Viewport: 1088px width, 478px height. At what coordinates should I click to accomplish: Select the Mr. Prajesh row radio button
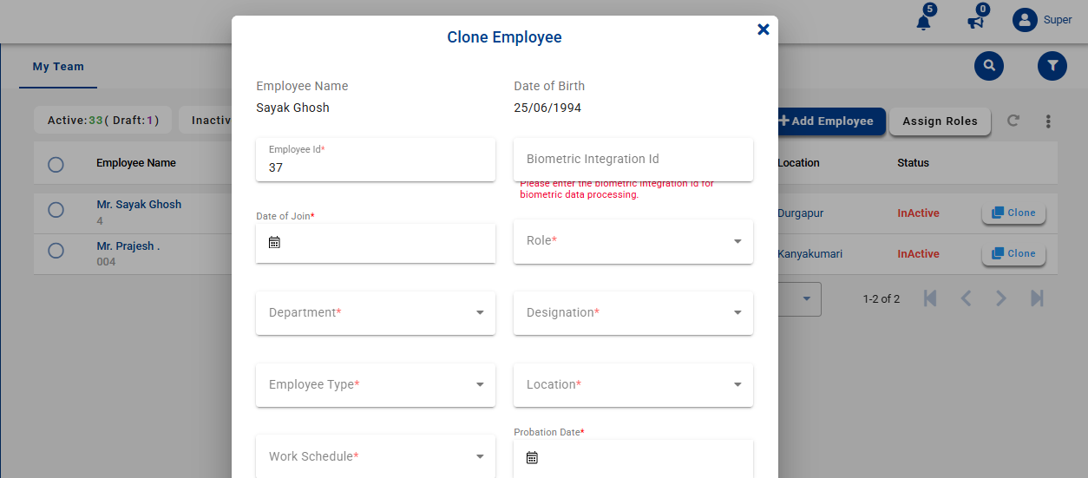coord(56,251)
